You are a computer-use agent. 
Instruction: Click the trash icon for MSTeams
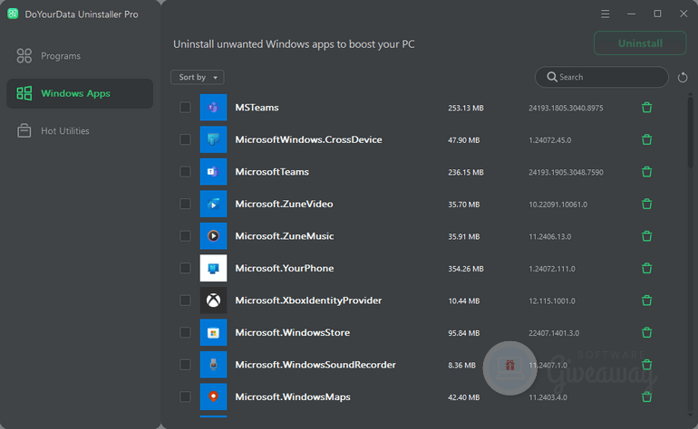click(647, 107)
